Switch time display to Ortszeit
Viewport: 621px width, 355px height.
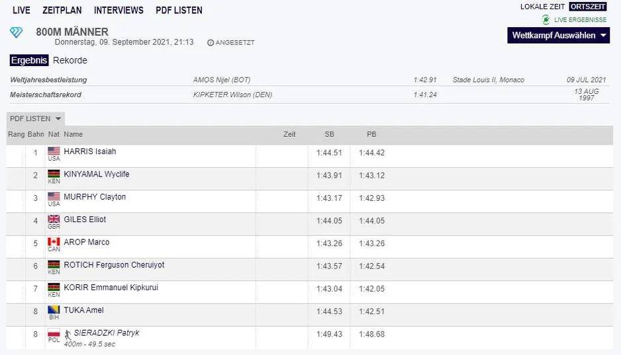point(587,7)
